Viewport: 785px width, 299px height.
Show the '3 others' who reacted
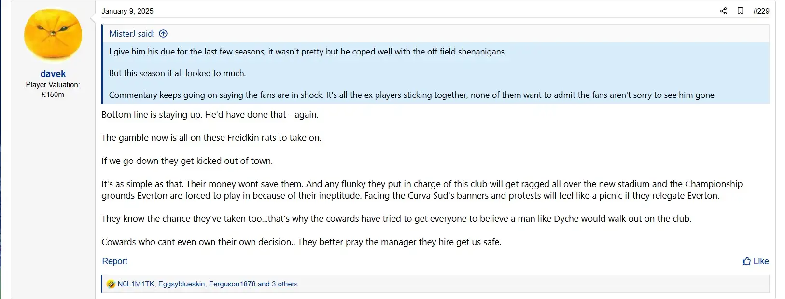[x=284, y=284]
